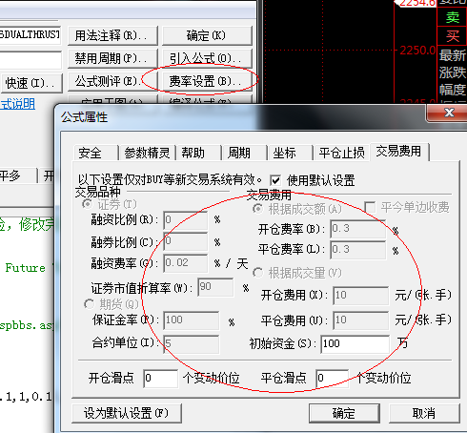
Task: Click the 合约单位(I) field
Action: 192,344
